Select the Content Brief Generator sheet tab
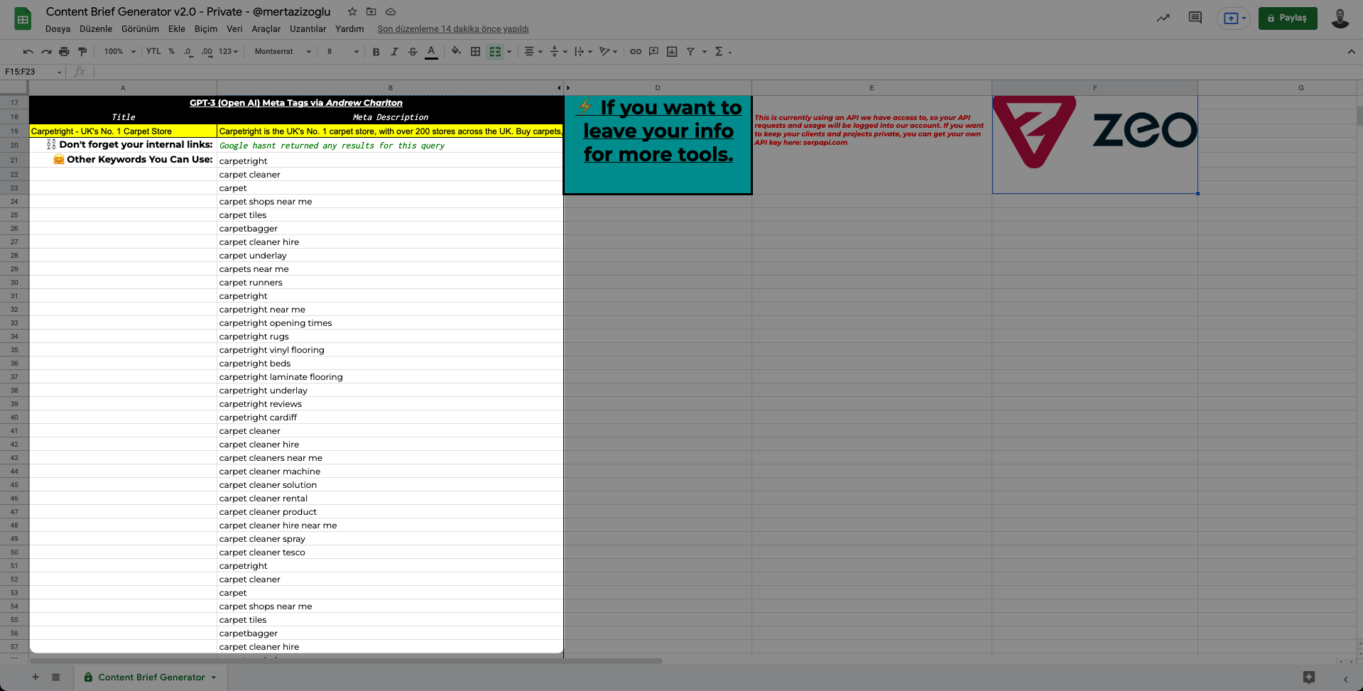The width and height of the screenshot is (1363, 691). (x=150, y=678)
